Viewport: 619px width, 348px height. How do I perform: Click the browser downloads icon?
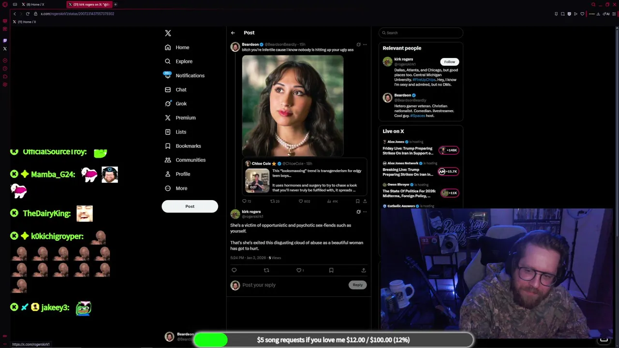[598, 14]
